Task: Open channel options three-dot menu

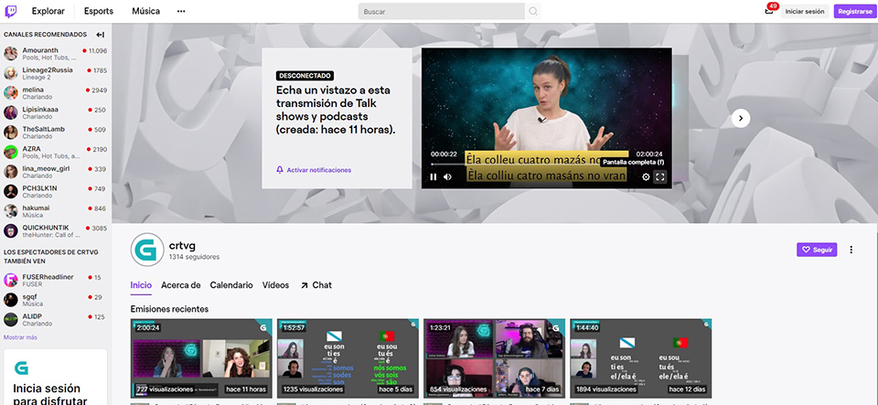Action: coord(851,250)
